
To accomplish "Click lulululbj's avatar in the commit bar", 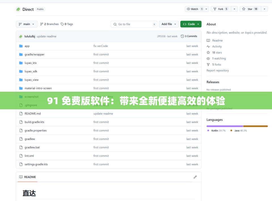I will click(21, 36).
